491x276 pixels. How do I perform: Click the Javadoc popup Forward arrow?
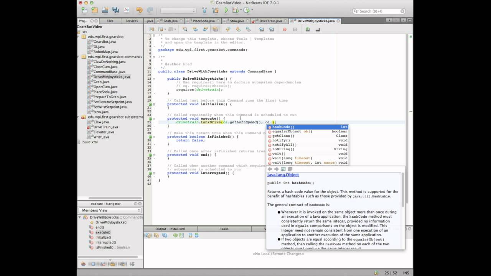click(x=276, y=169)
